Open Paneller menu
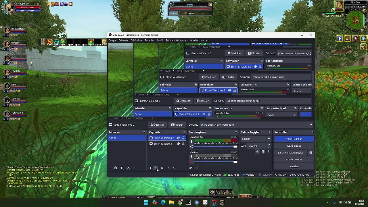Image resolution: width=368 pixels, height=207 pixels. 149,41
